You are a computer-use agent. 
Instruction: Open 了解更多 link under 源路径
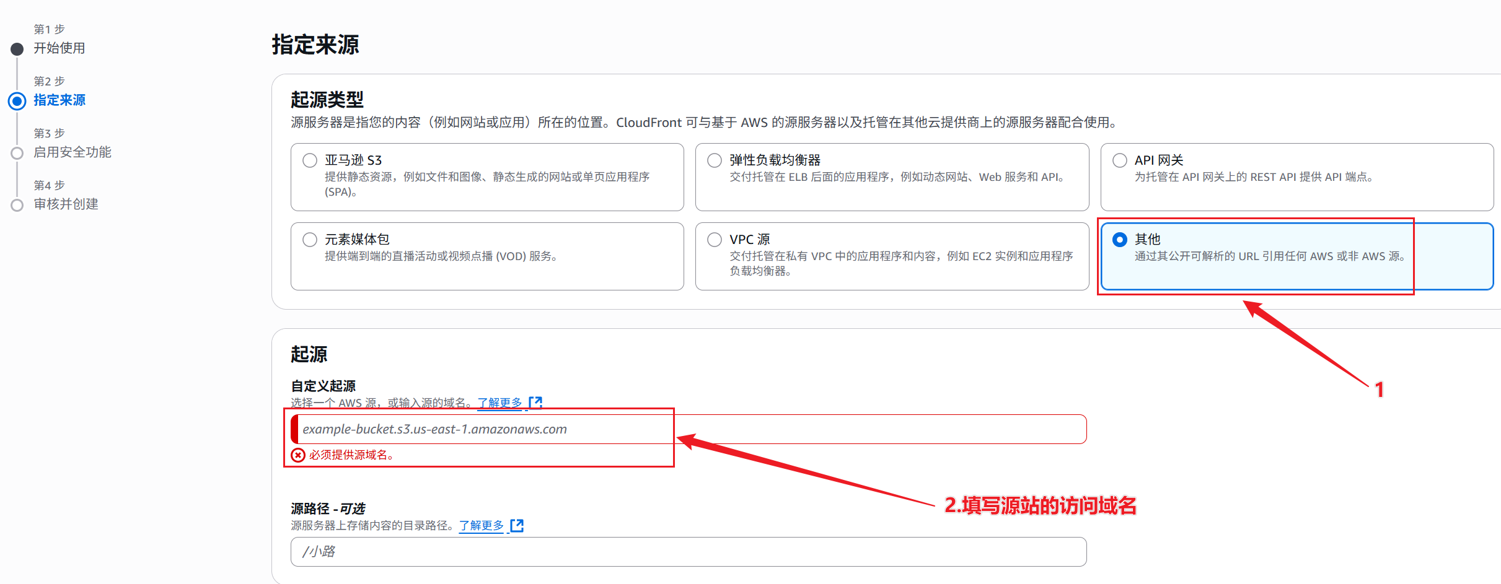pyautogui.click(x=481, y=526)
